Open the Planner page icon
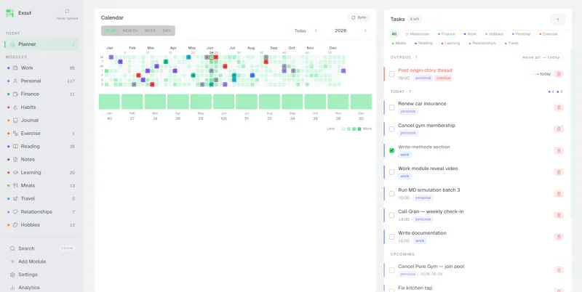The height and width of the screenshot is (292, 582). coord(12,44)
